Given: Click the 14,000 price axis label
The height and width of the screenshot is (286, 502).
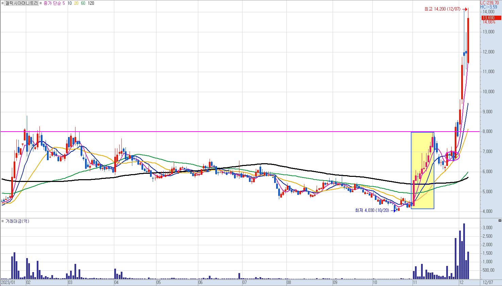Looking at the screenshot, I should (489, 12).
